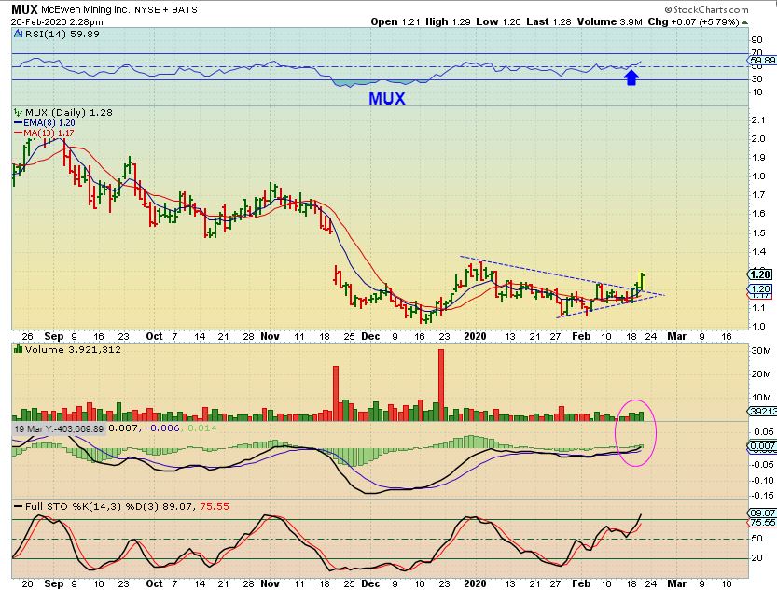Click the Nov label on bottom date axis
Image resolution: width=777 pixels, height=590 pixels.
tap(271, 583)
